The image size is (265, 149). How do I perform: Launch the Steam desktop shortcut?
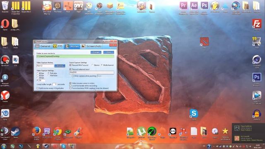[x=16, y=133]
